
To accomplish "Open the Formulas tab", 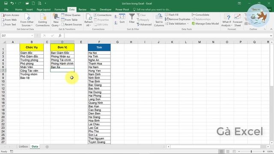I will (60, 9).
